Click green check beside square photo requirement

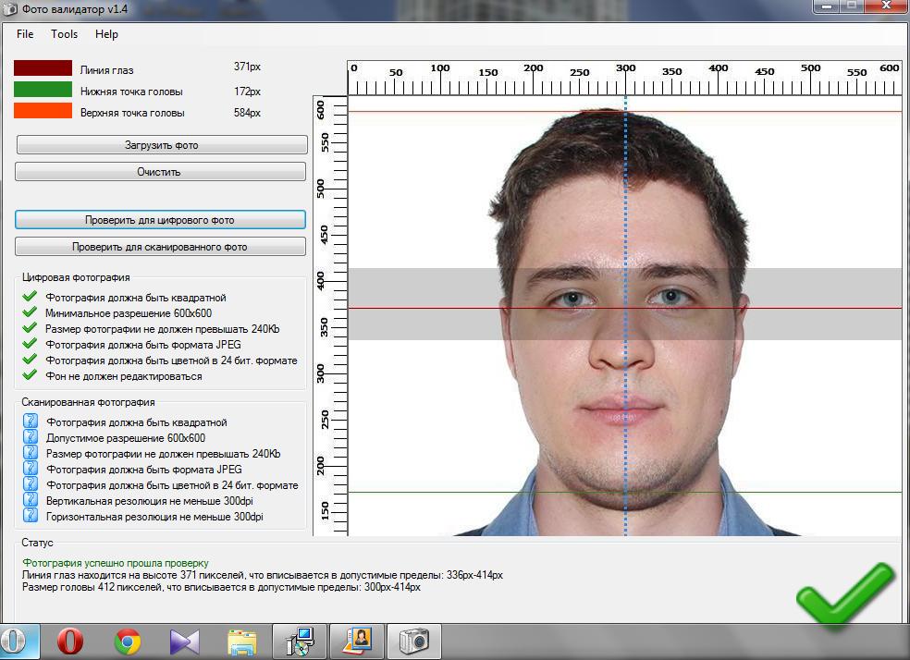(30, 298)
